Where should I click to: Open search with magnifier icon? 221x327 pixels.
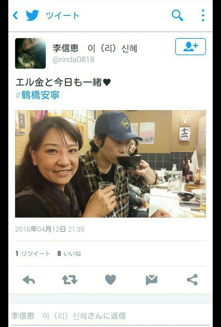[x=177, y=15]
